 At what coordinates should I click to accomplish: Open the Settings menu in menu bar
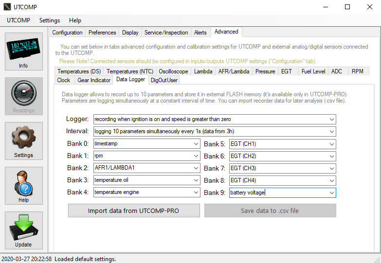(50, 20)
